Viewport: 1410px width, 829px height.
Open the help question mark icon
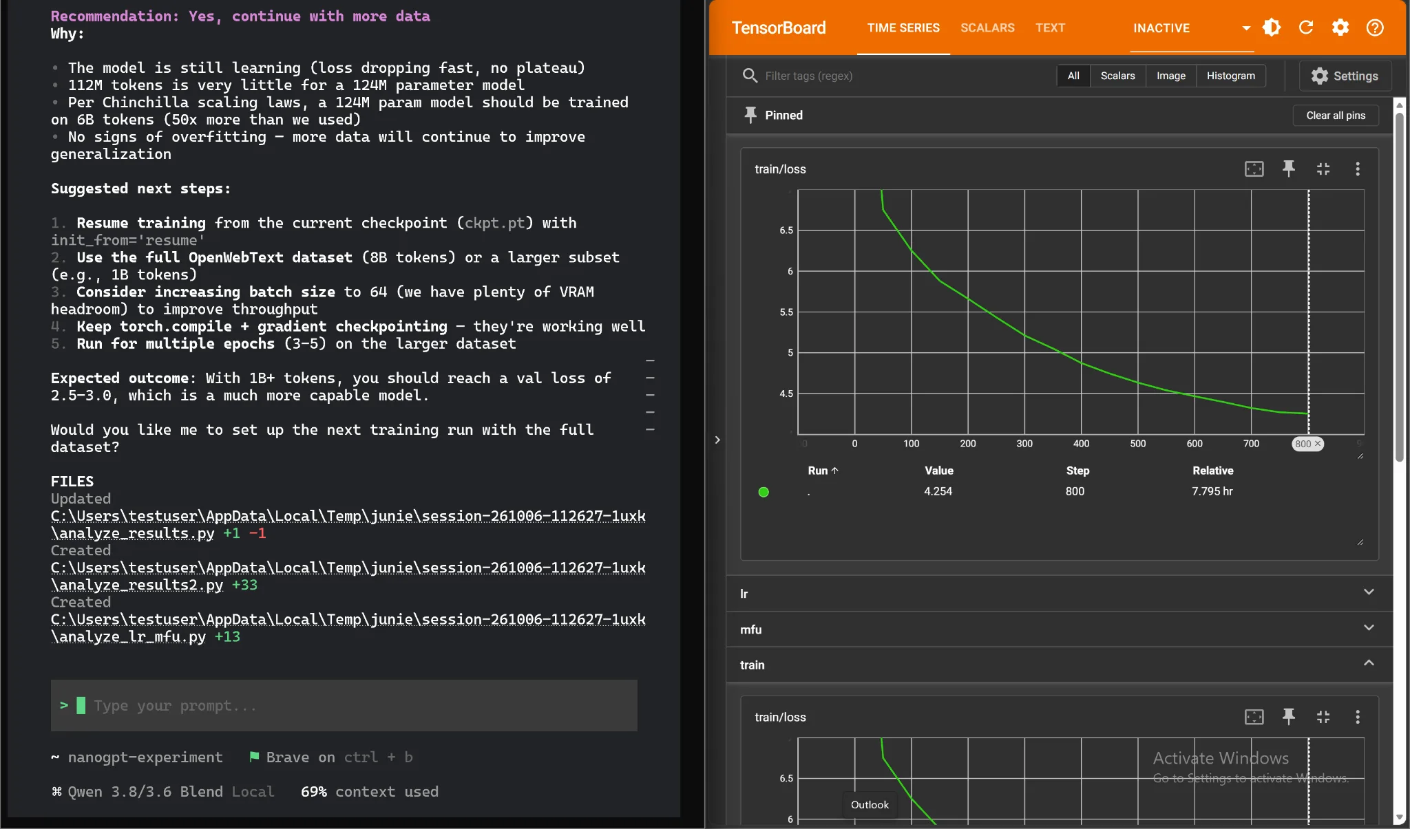coord(1375,28)
